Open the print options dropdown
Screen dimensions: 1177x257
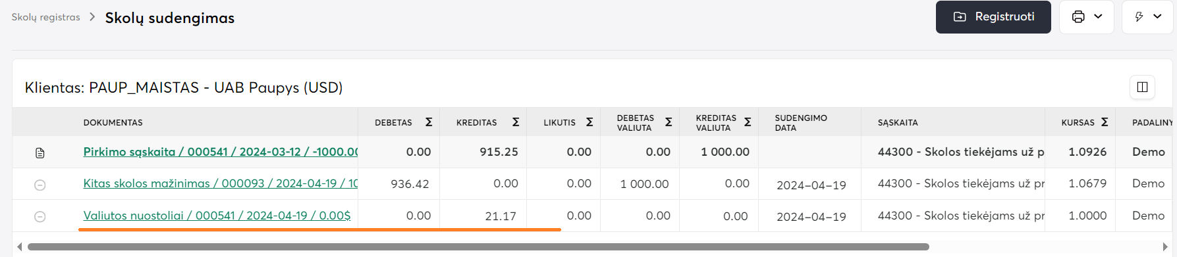click(x=1087, y=17)
